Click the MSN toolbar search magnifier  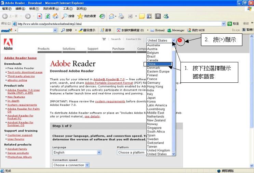click(x=63, y=30)
